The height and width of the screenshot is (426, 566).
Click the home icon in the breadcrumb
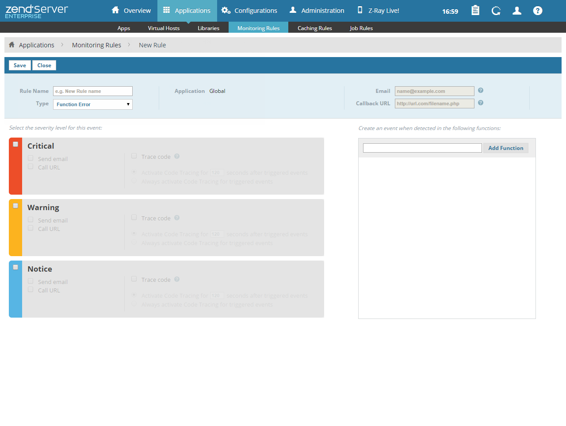click(12, 45)
